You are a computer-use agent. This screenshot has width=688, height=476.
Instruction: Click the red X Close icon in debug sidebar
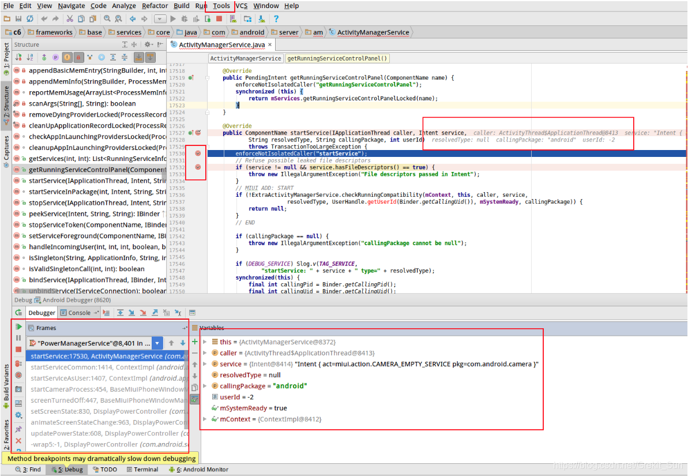click(18, 440)
